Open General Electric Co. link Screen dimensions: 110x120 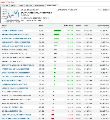point(12,111)
